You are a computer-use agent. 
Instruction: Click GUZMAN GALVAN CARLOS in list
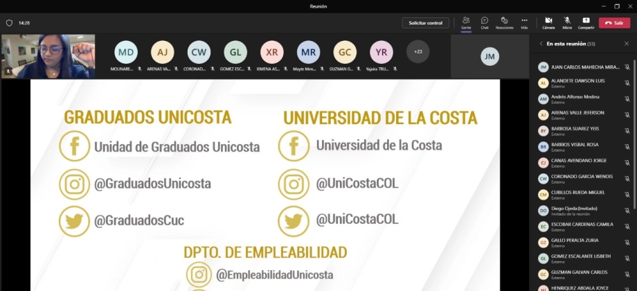[x=584, y=274]
